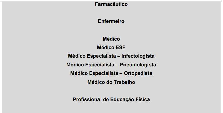The height and width of the screenshot is (113, 223).
Task: Click the word Profissional
Action: pos(87,99)
